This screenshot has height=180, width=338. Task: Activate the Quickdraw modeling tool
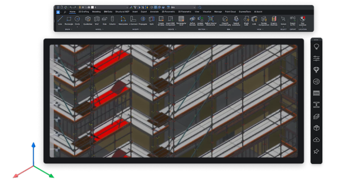click(88, 20)
